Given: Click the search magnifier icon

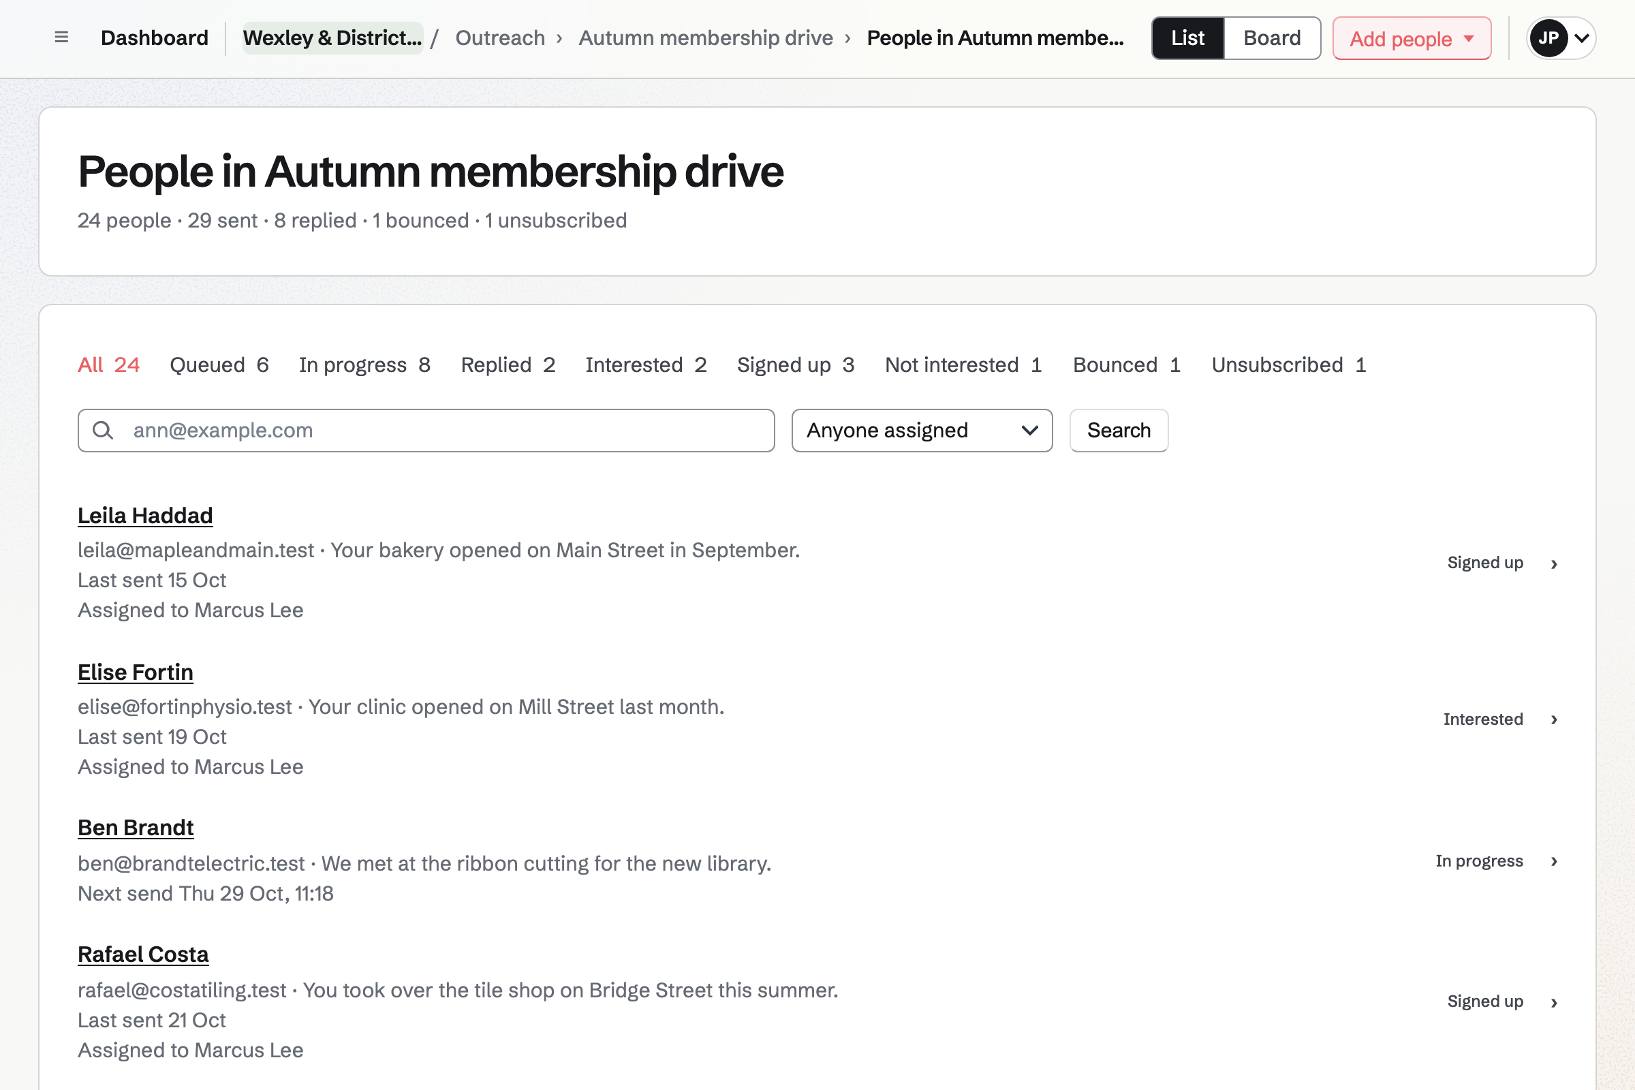Looking at the screenshot, I should tap(103, 431).
